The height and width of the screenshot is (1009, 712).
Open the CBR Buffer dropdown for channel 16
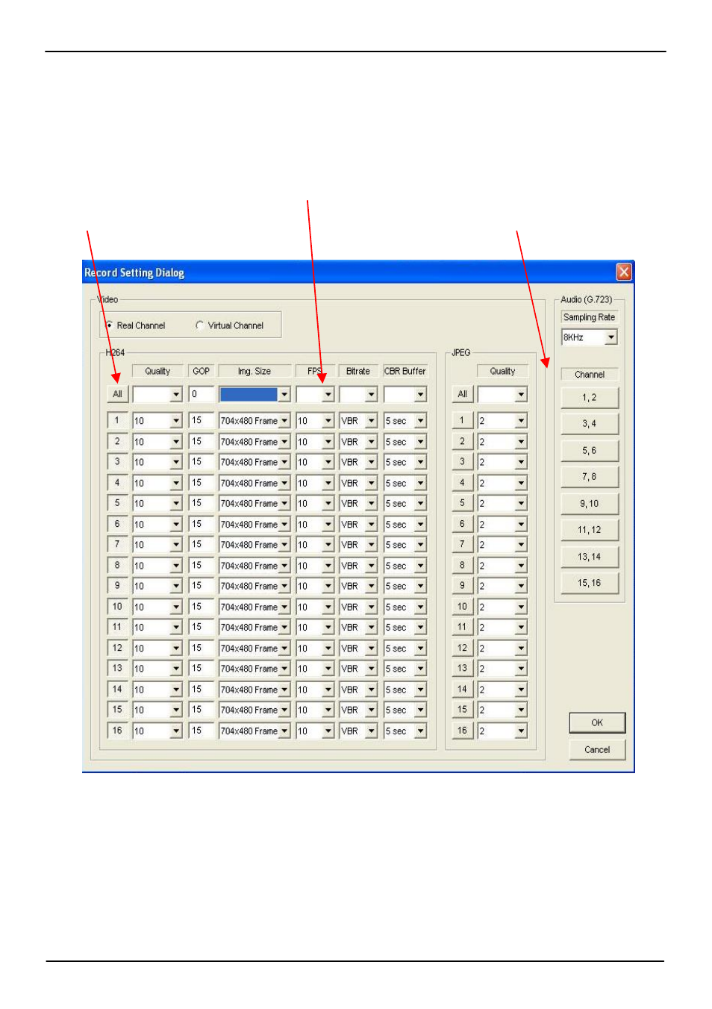click(421, 731)
